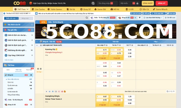The height and width of the screenshot is (108, 181).
Task: Click the Mật khẩu password field
Action: [x=130, y=3]
